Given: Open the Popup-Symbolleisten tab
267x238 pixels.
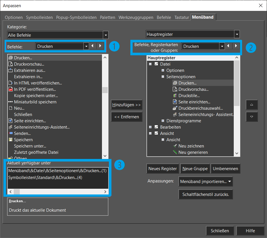Looking at the screenshot, I should pos(76,17).
